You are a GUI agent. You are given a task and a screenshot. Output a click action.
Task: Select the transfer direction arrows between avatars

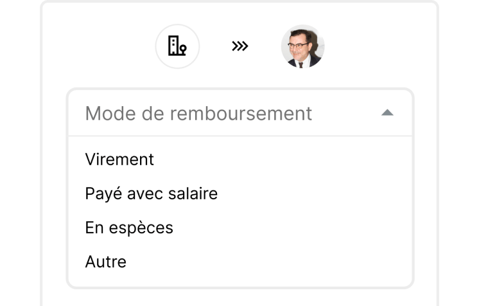pos(240,47)
